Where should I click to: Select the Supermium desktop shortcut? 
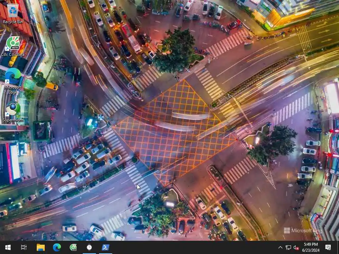[13, 112]
